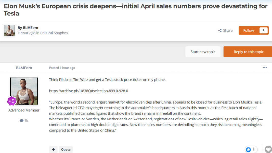Open the Political Soapbox forum link
Viewport: 272px width, 153px height.
click(x=54, y=33)
